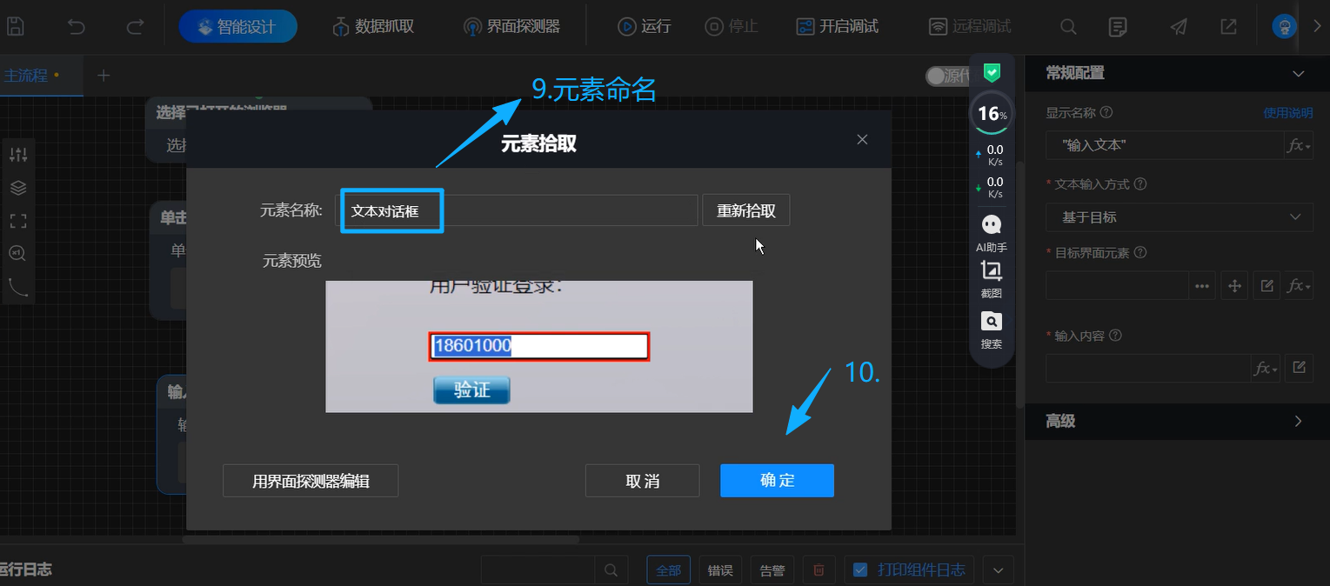Filter logs by 错误 errors only
Image resolution: width=1330 pixels, height=586 pixels.
(720, 569)
